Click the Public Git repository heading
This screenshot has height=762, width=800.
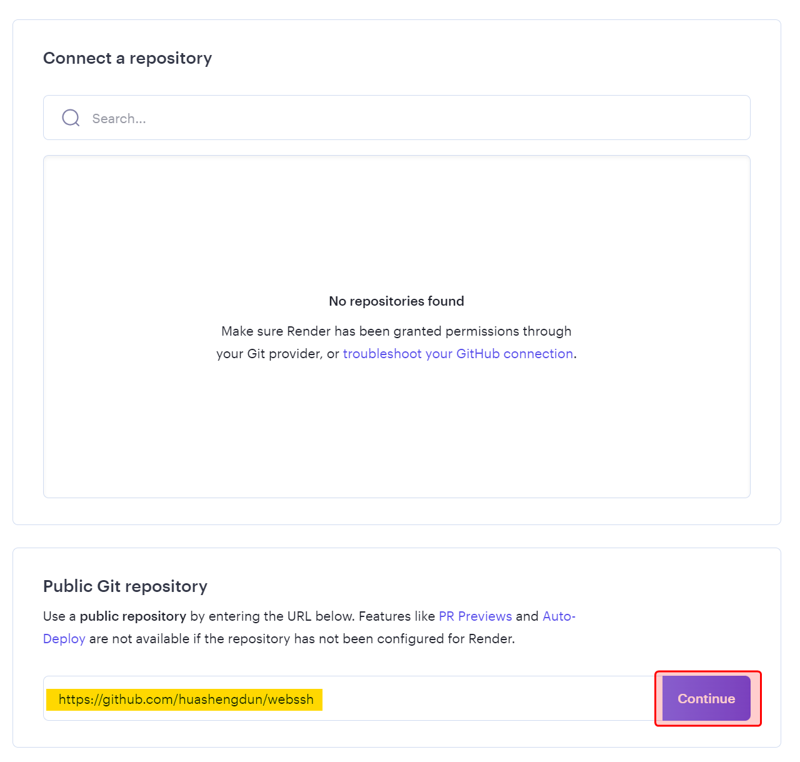[125, 586]
